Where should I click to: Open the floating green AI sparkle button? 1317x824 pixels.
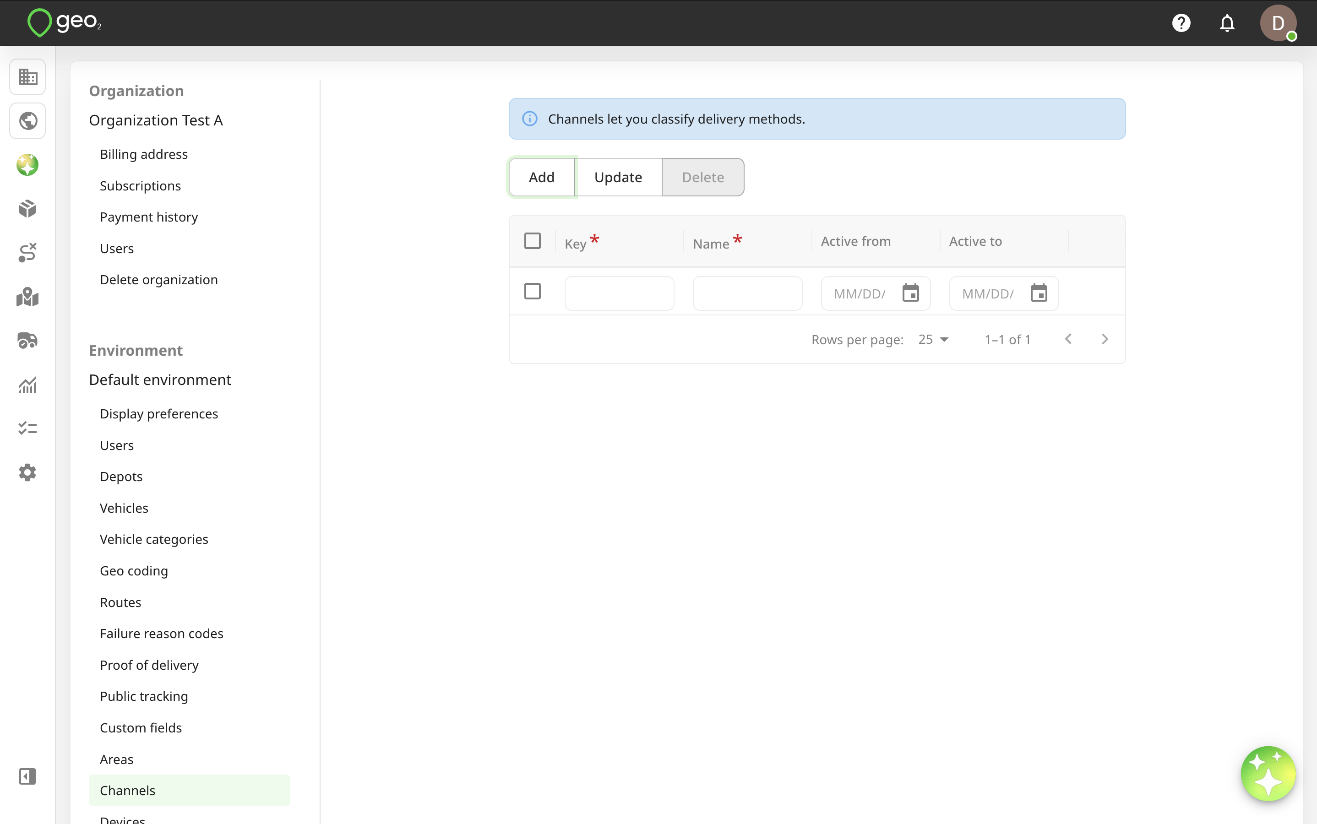(1268, 774)
